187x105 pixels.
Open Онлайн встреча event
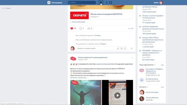[x=152, y=79]
